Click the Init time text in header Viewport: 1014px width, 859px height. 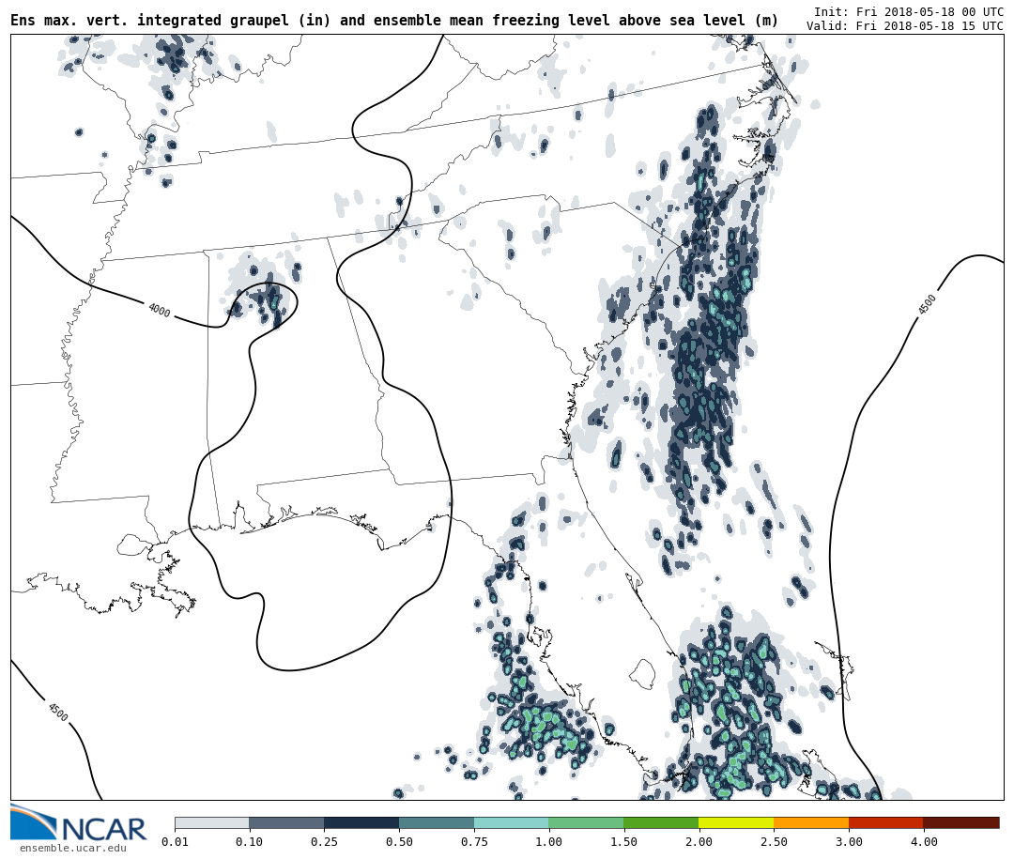point(908,12)
